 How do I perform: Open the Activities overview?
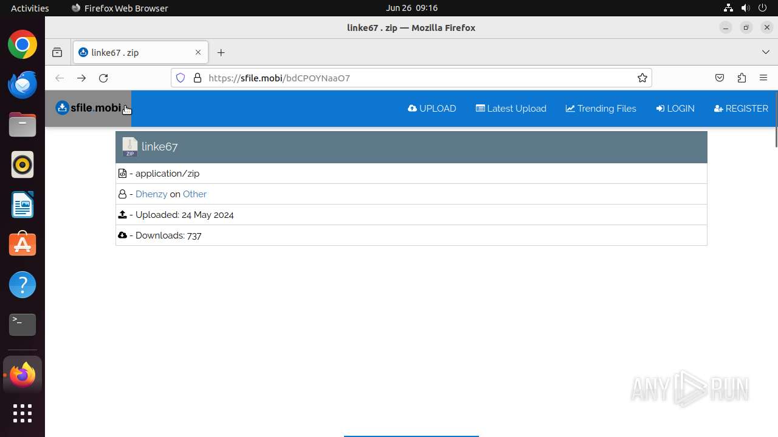pos(30,8)
